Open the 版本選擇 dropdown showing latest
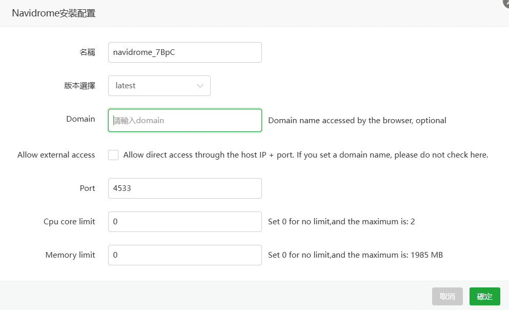Screen dimensions: 509x310 [159, 86]
